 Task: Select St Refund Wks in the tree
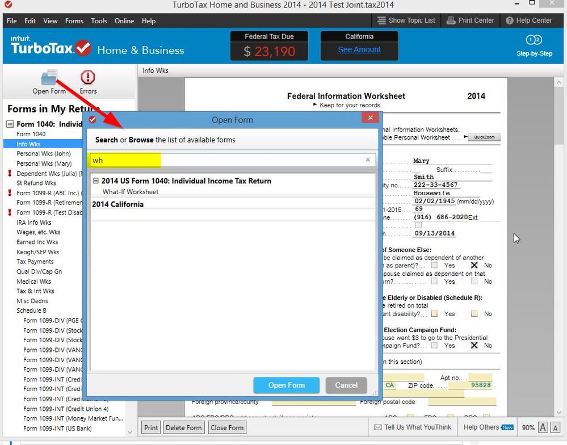click(x=36, y=183)
